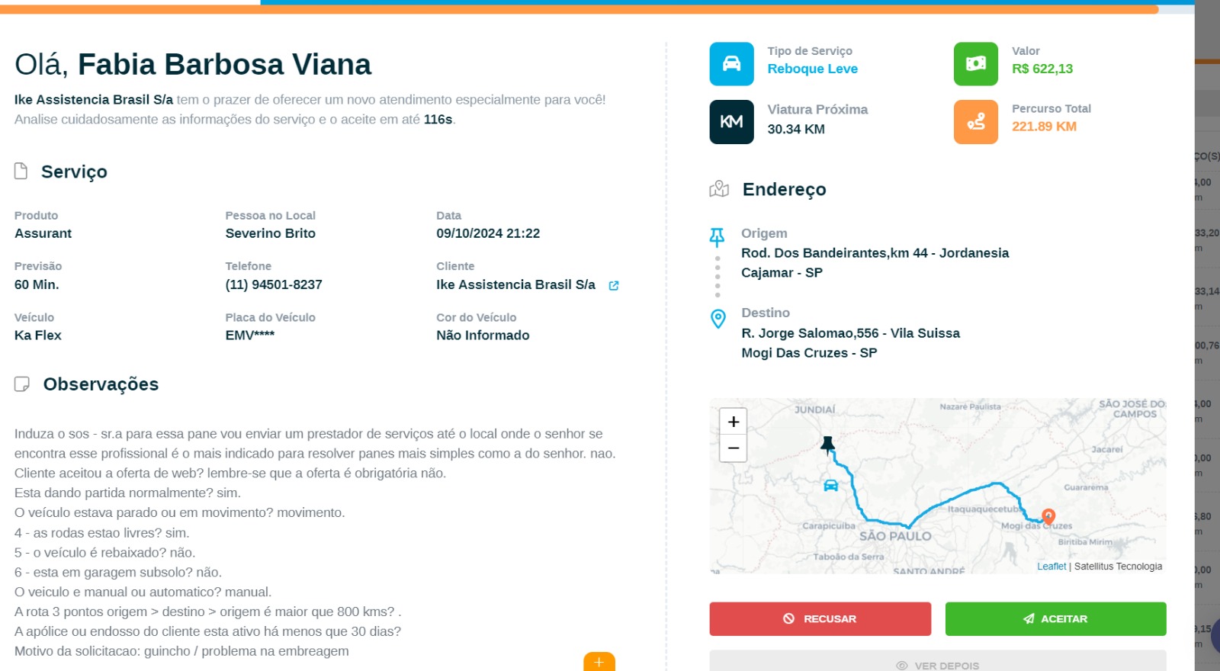The height and width of the screenshot is (671, 1220).
Task: Click the RECUSAR button
Action: coord(820,619)
